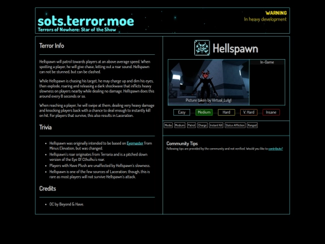The height and width of the screenshot is (244, 325).
Task: Select the green Medium difficulty button
Action: (x=204, y=112)
